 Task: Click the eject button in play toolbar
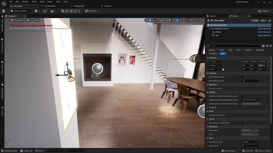[x=75, y=11]
